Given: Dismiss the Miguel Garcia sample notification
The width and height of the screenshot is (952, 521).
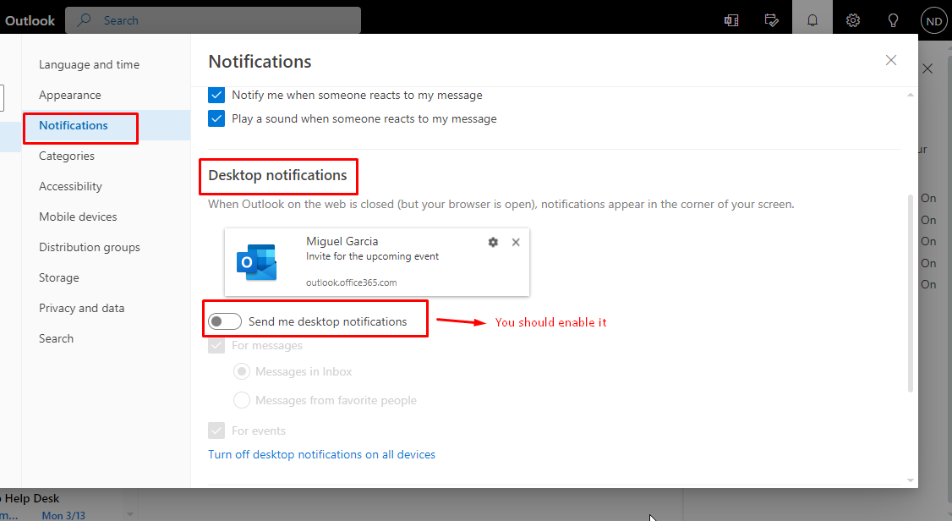Looking at the screenshot, I should (x=516, y=242).
